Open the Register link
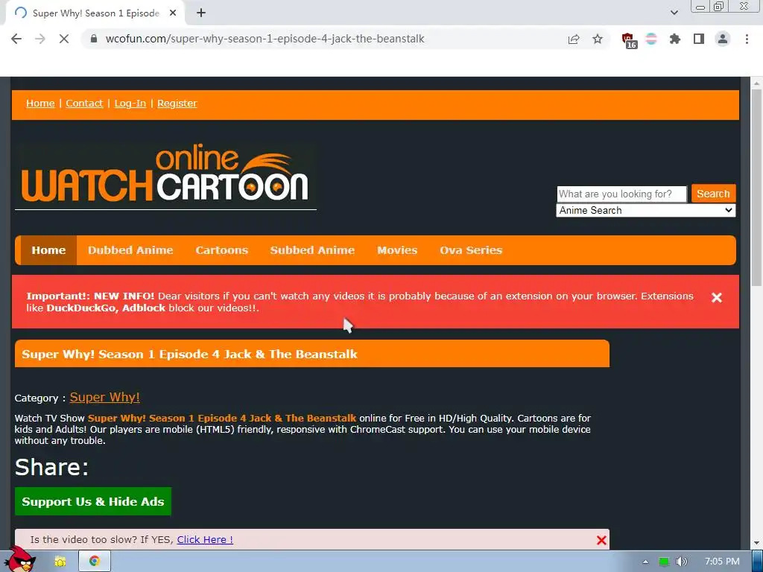 (177, 103)
